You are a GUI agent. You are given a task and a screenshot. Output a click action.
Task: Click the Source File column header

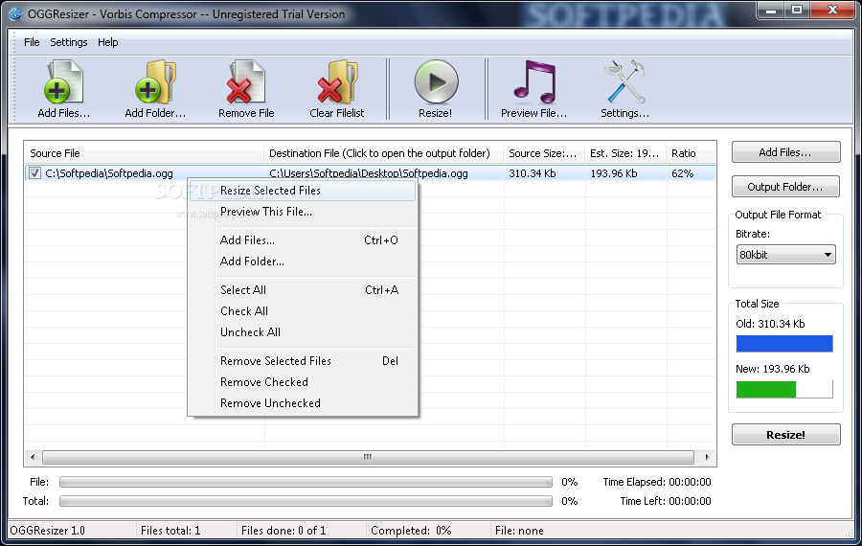[x=144, y=153]
